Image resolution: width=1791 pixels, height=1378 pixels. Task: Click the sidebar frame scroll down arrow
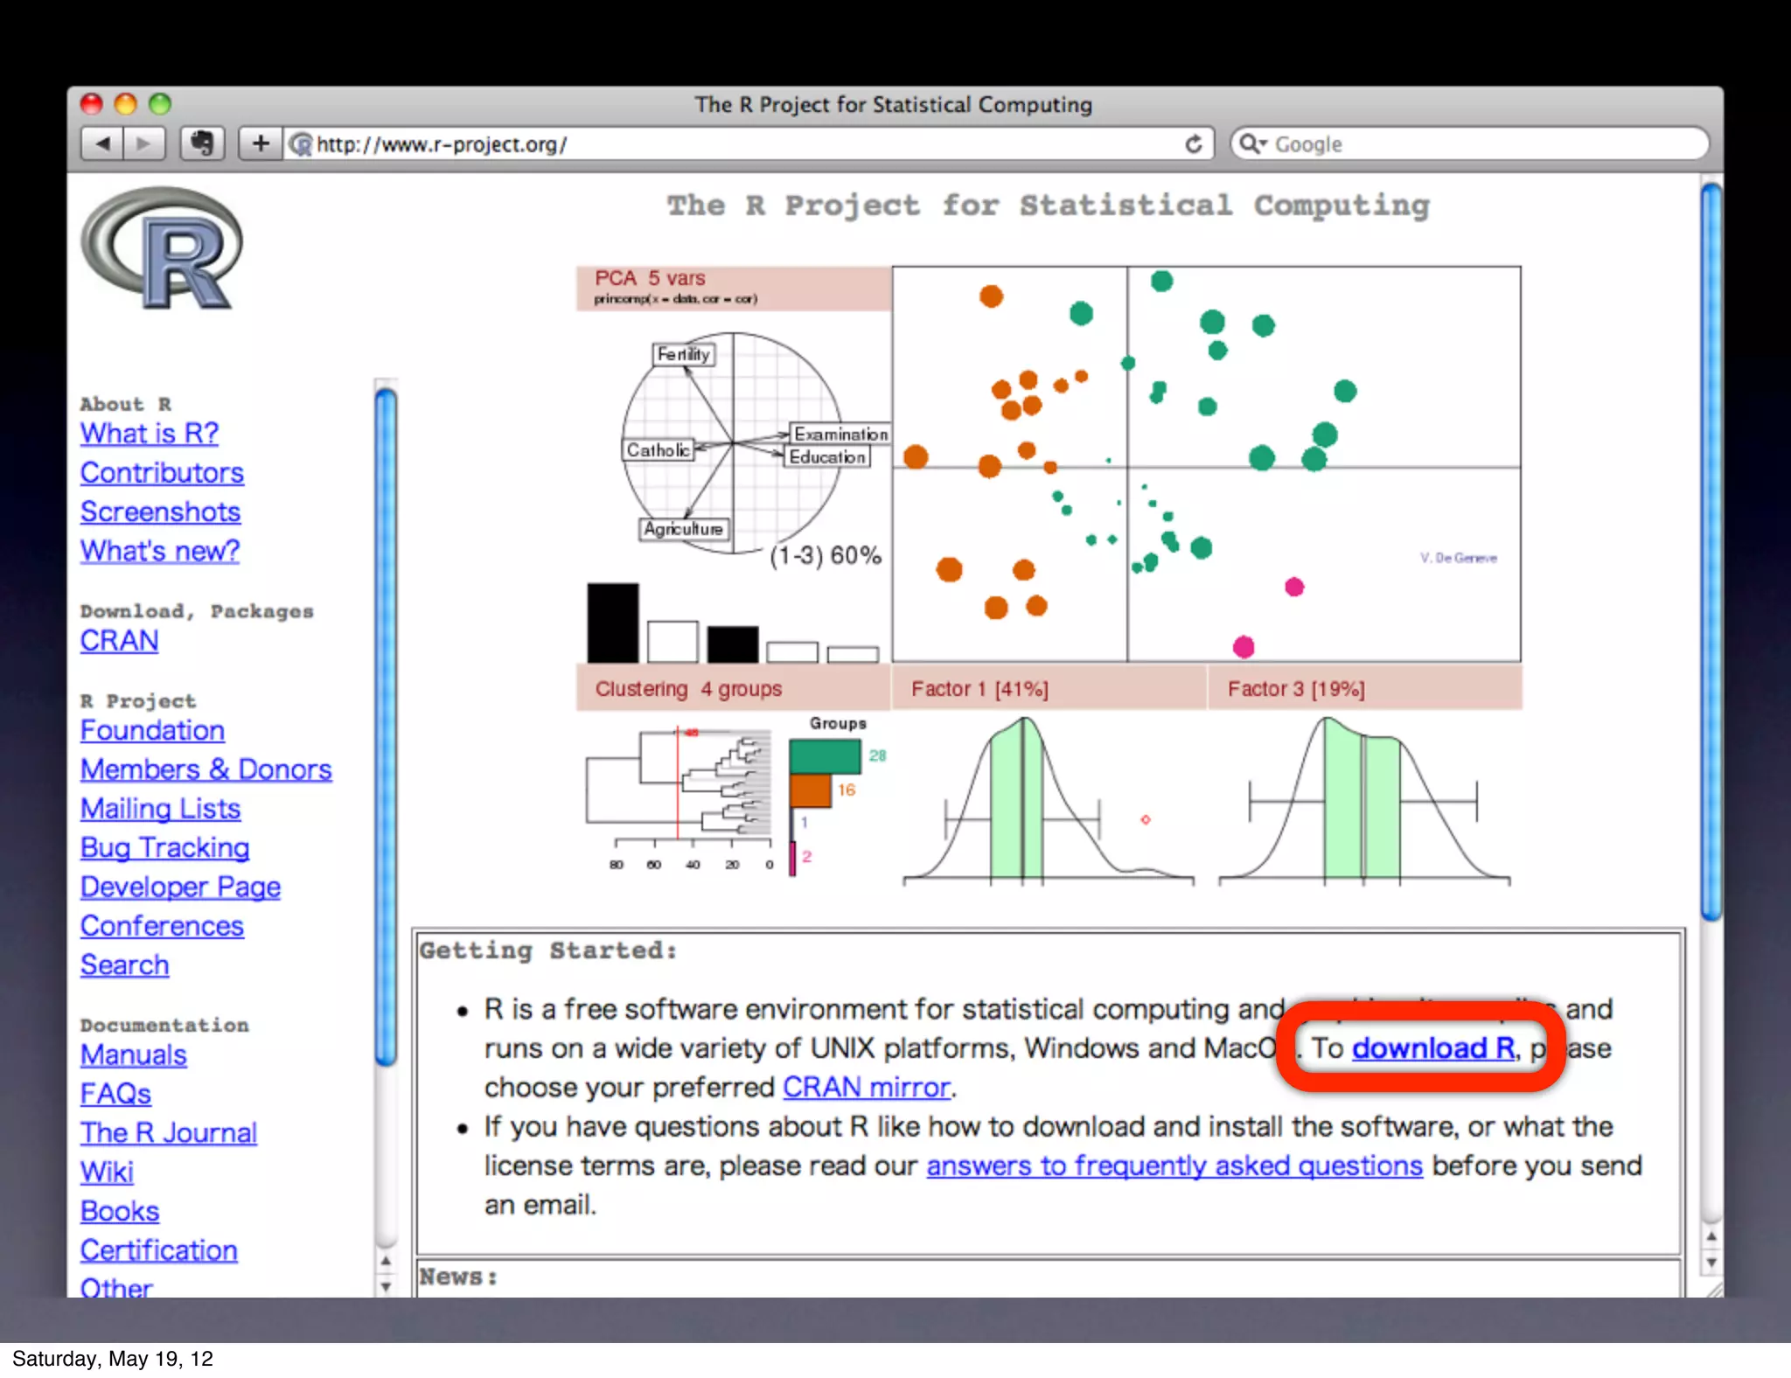pyautogui.click(x=386, y=1286)
